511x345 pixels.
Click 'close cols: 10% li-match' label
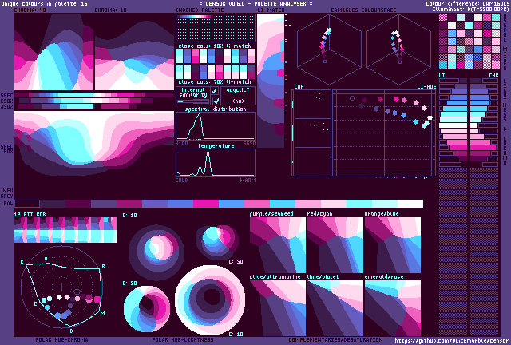point(215,46)
